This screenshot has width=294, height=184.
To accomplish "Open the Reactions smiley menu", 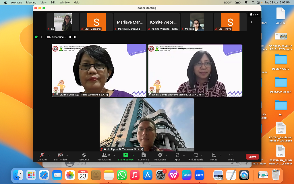I will 160,157.
